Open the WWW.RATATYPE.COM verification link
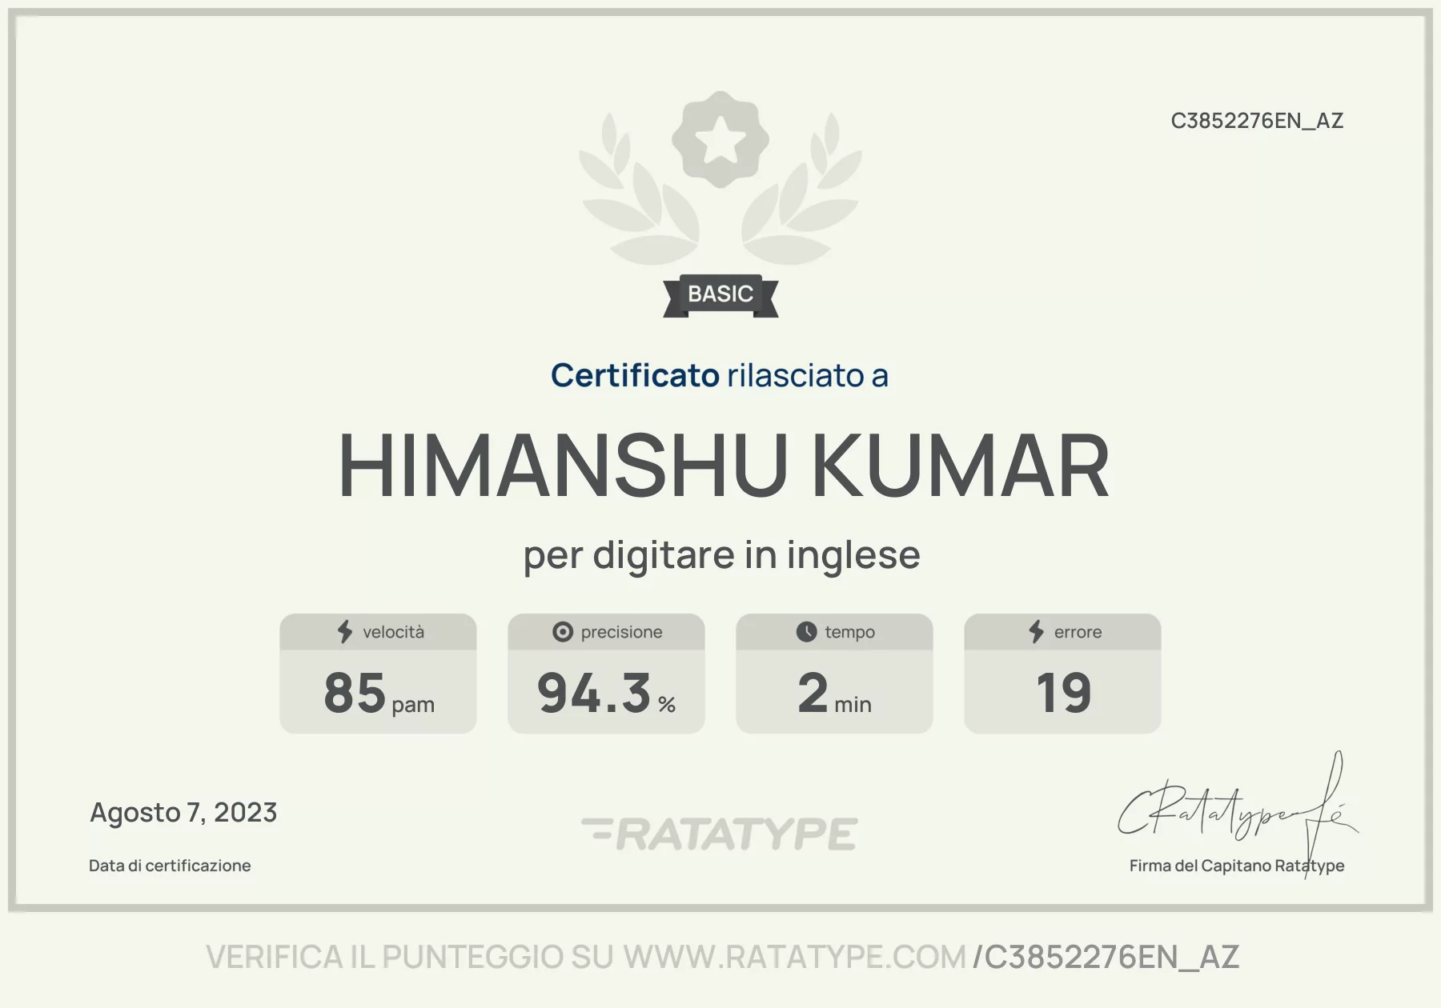Image resolution: width=1441 pixels, height=1008 pixels. 795,957
